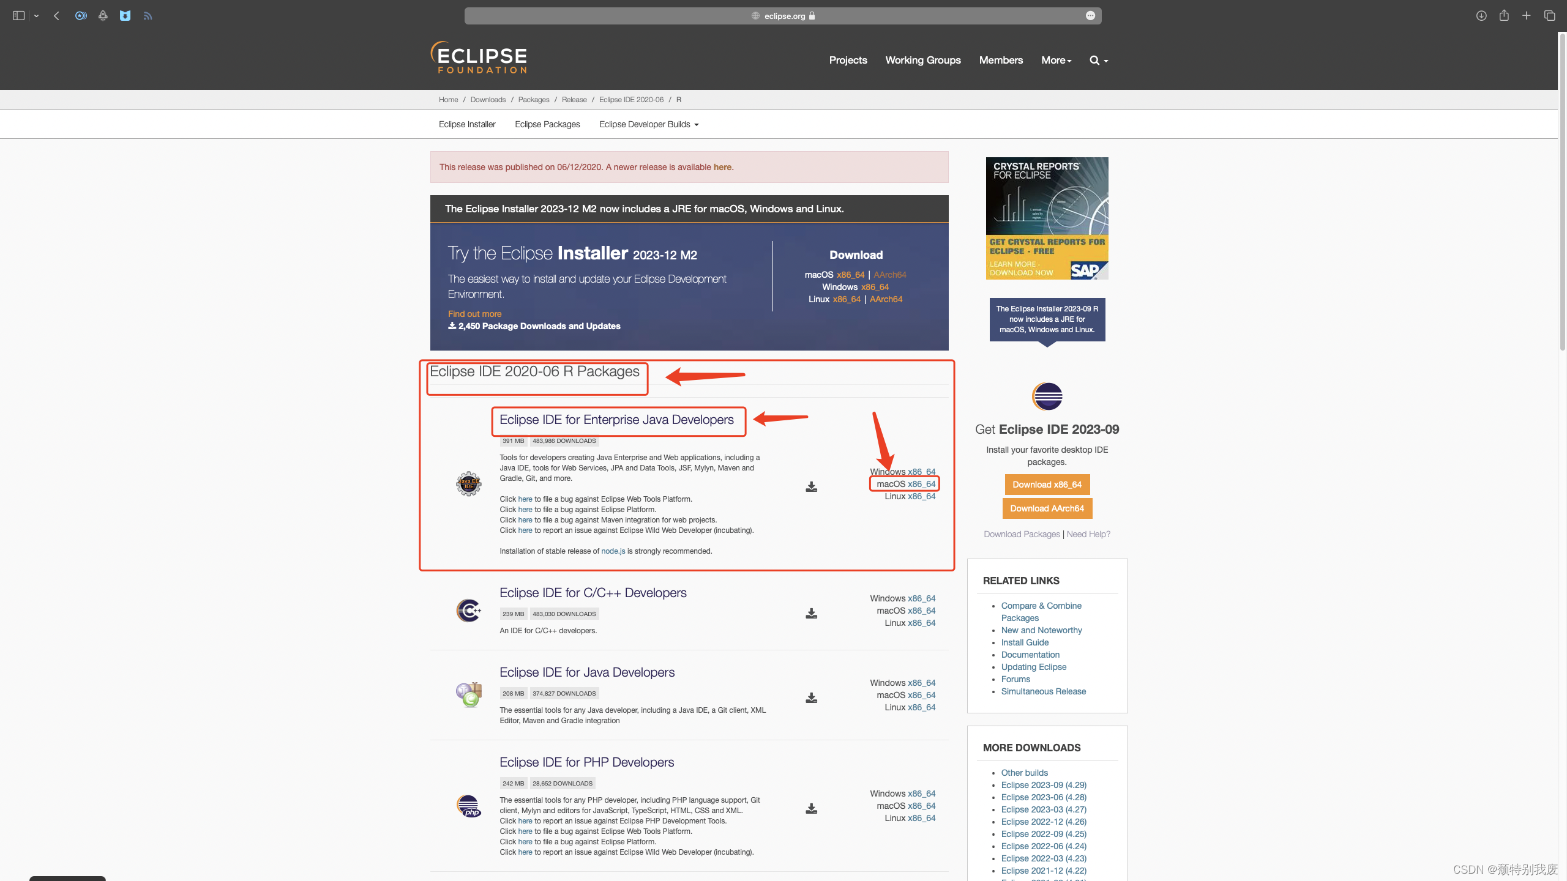Expand the More menu in header
Viewport: 1567px width, 881px height.
point(1056,60)
